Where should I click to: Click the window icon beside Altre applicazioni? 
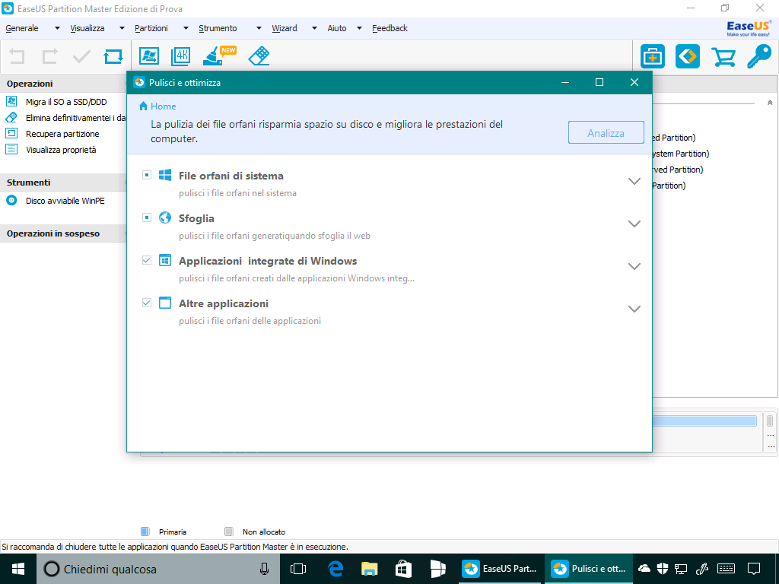click(165, 303)
